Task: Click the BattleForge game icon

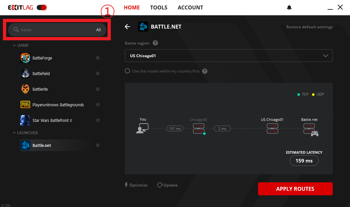Action: pyautogui.click(x=25, y=58)
